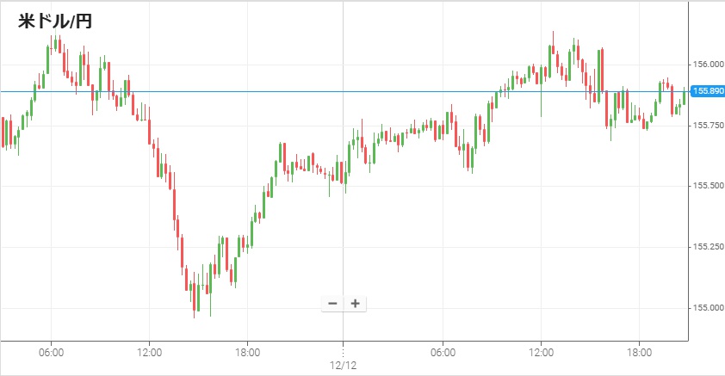Viewport: 725px width, 376px height.
Task: Click the 155.750 price axis label
Action: [709, 126]
